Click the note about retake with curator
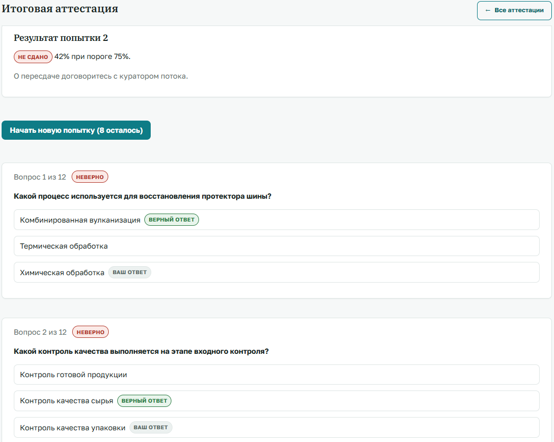Screen dimensions: 554x442 pyautogui.click(x=101, y=76)
